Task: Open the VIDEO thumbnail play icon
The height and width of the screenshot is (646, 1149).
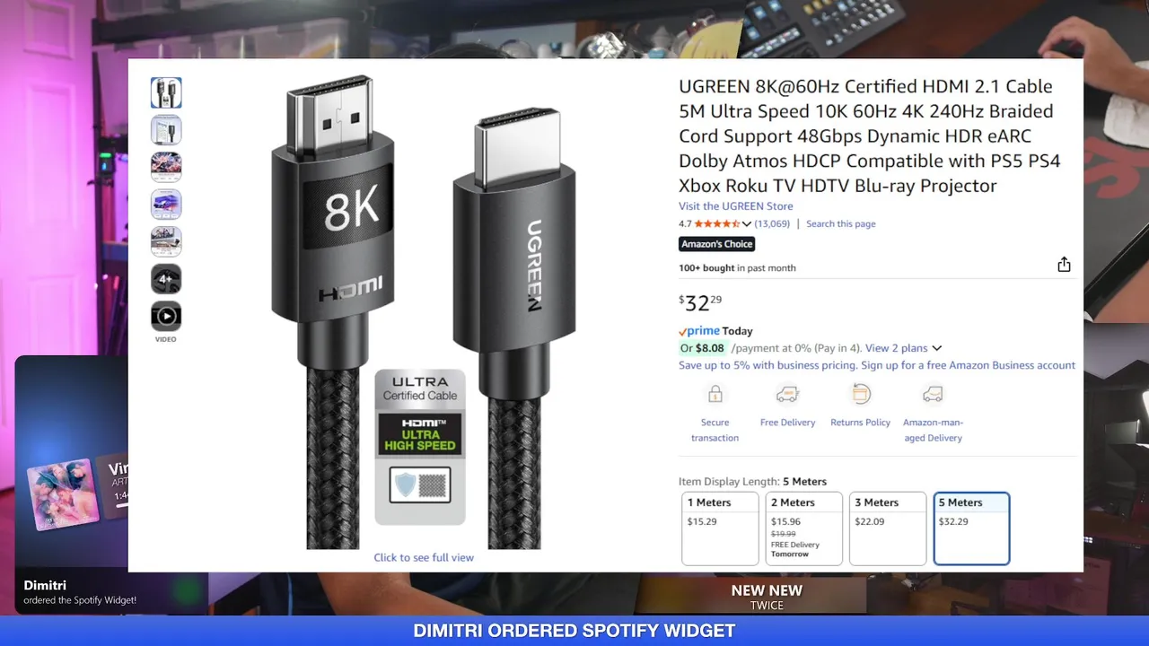Action: click(x=166, y=316)
